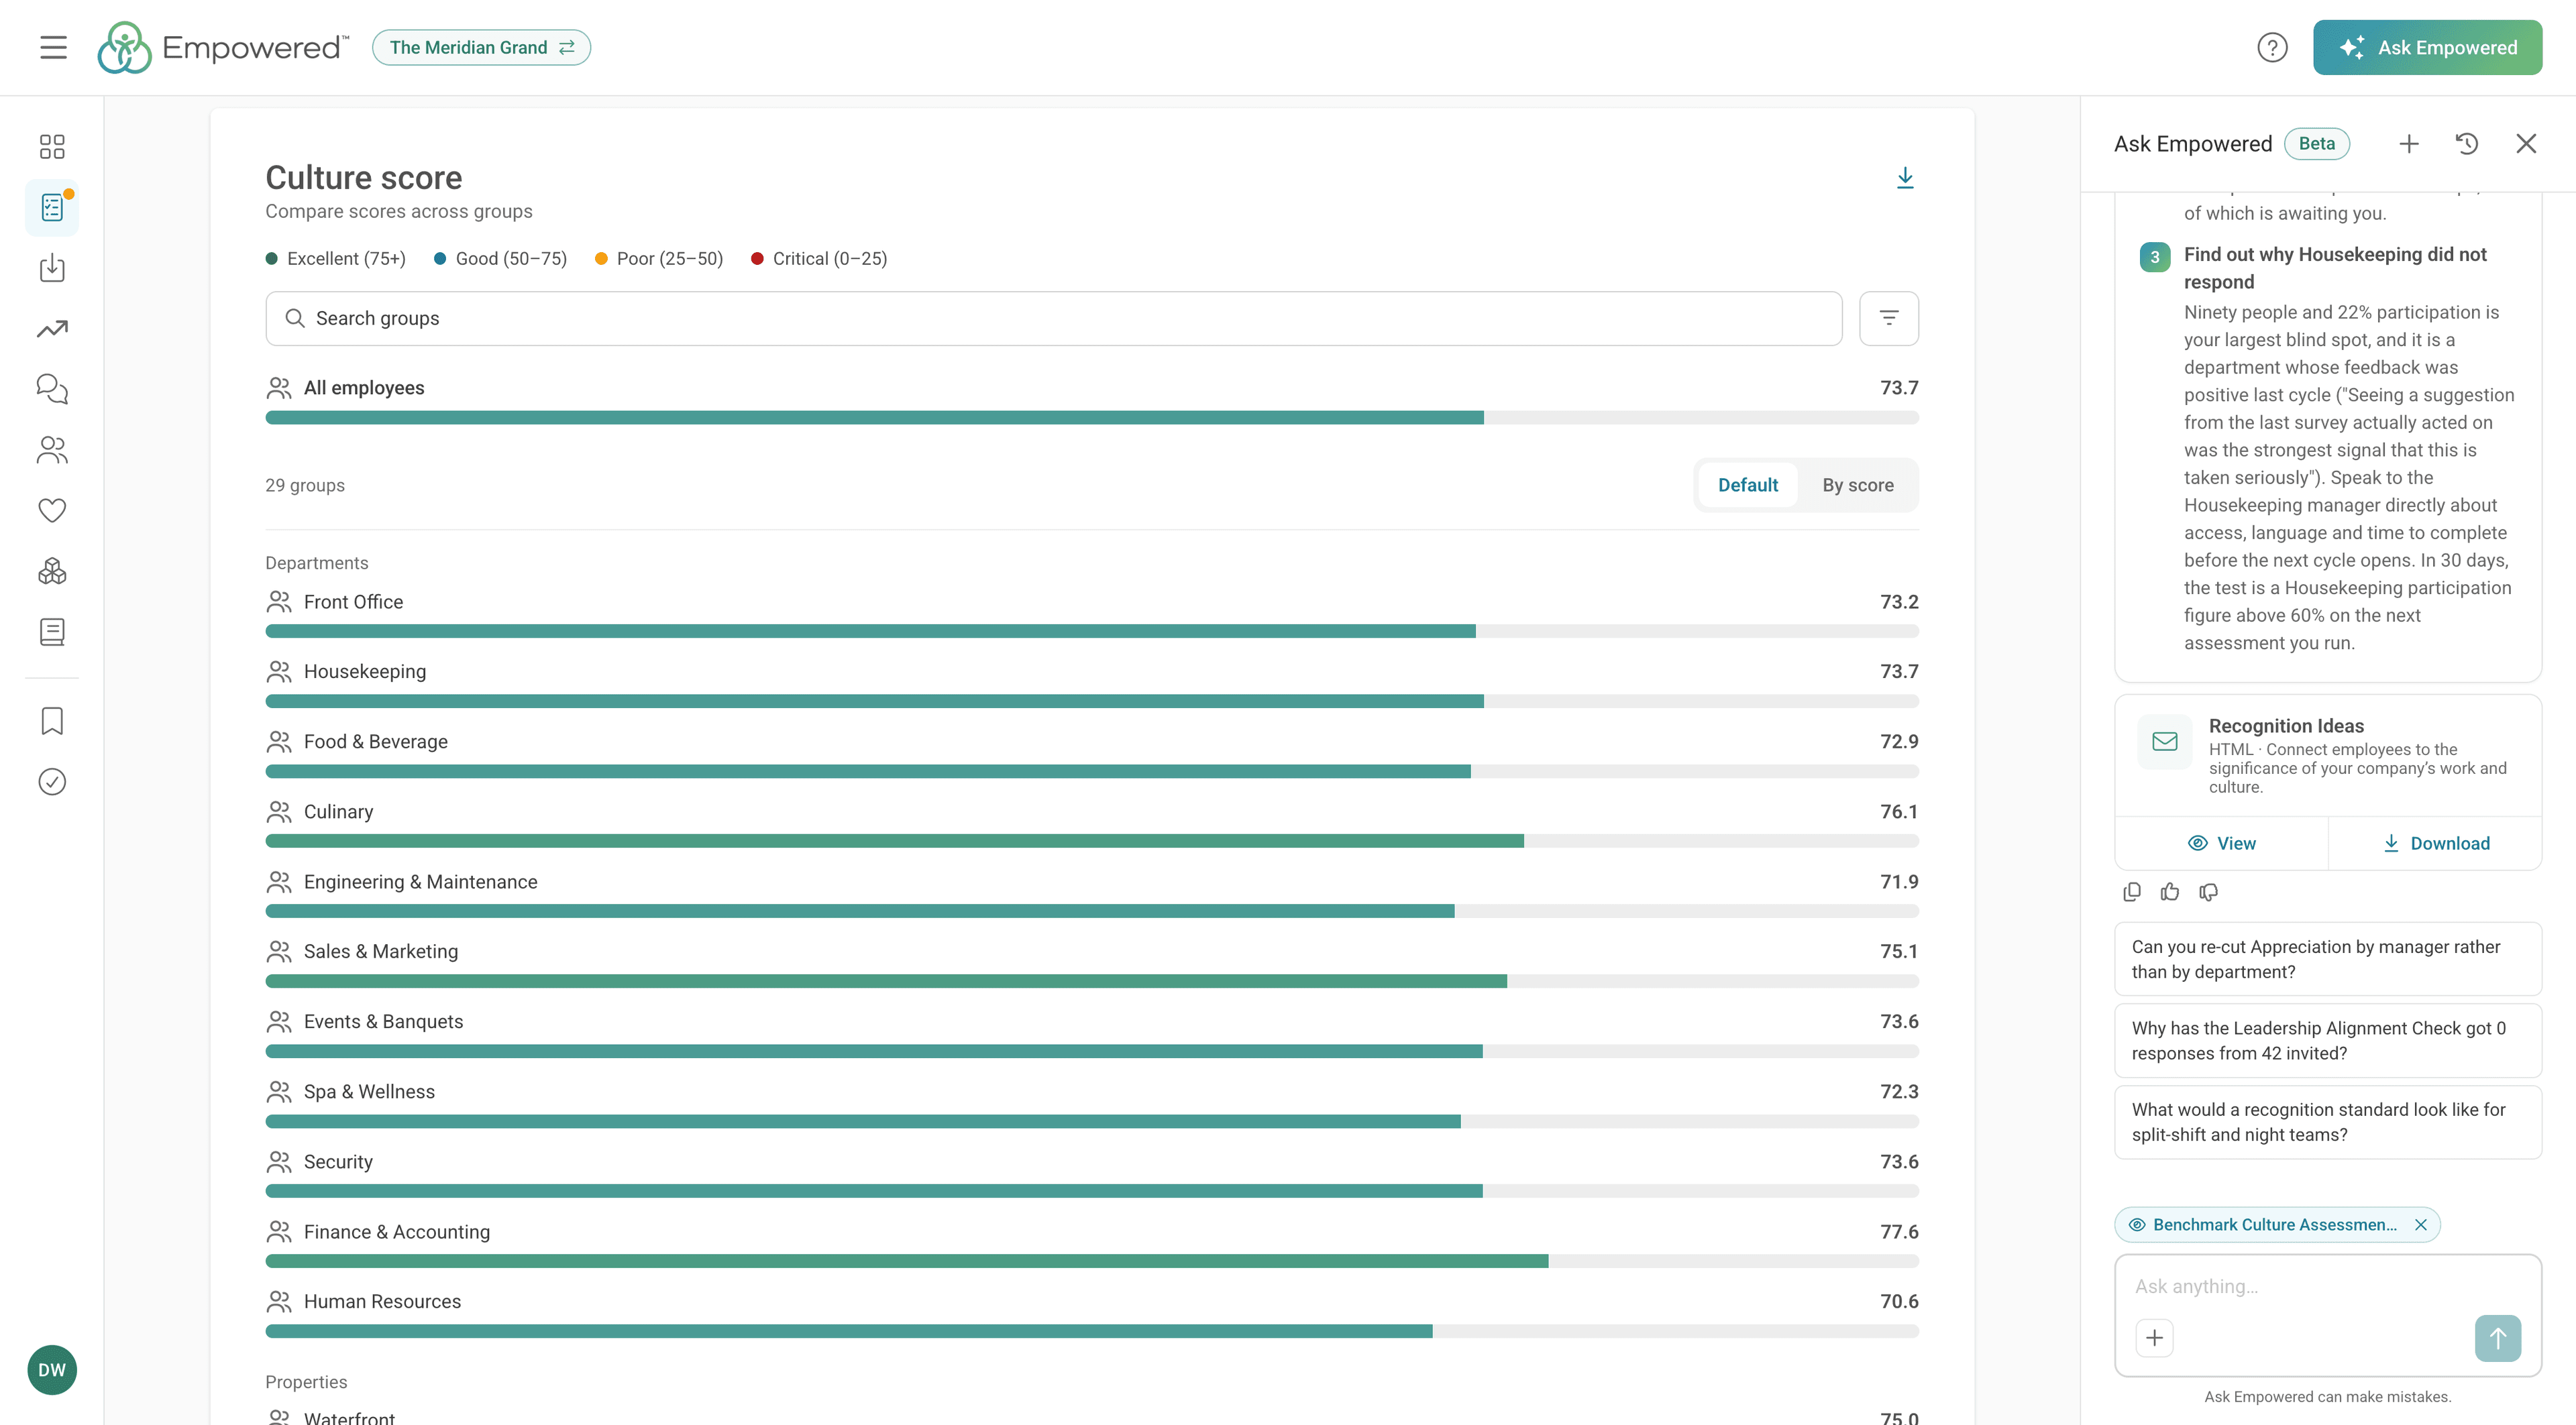Add attachment with plus in chat box
This screenshot has height=1425, width=2576.
coord(2154,1337)
